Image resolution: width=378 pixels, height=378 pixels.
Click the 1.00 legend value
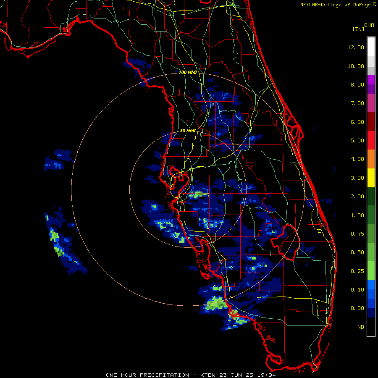357,215
